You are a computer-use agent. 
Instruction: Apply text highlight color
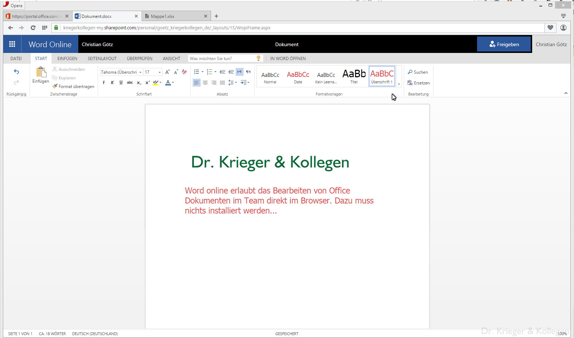pos(156,83)
